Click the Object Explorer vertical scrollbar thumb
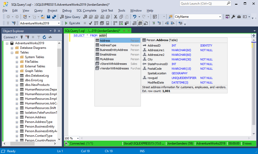 (59, 58)
